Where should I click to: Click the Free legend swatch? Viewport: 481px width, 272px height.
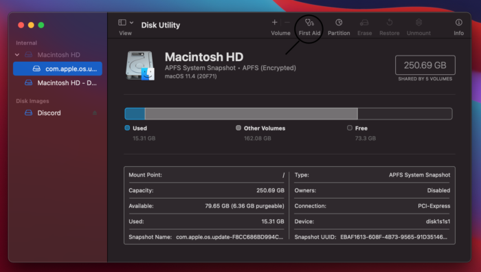[x=350, y=128]
